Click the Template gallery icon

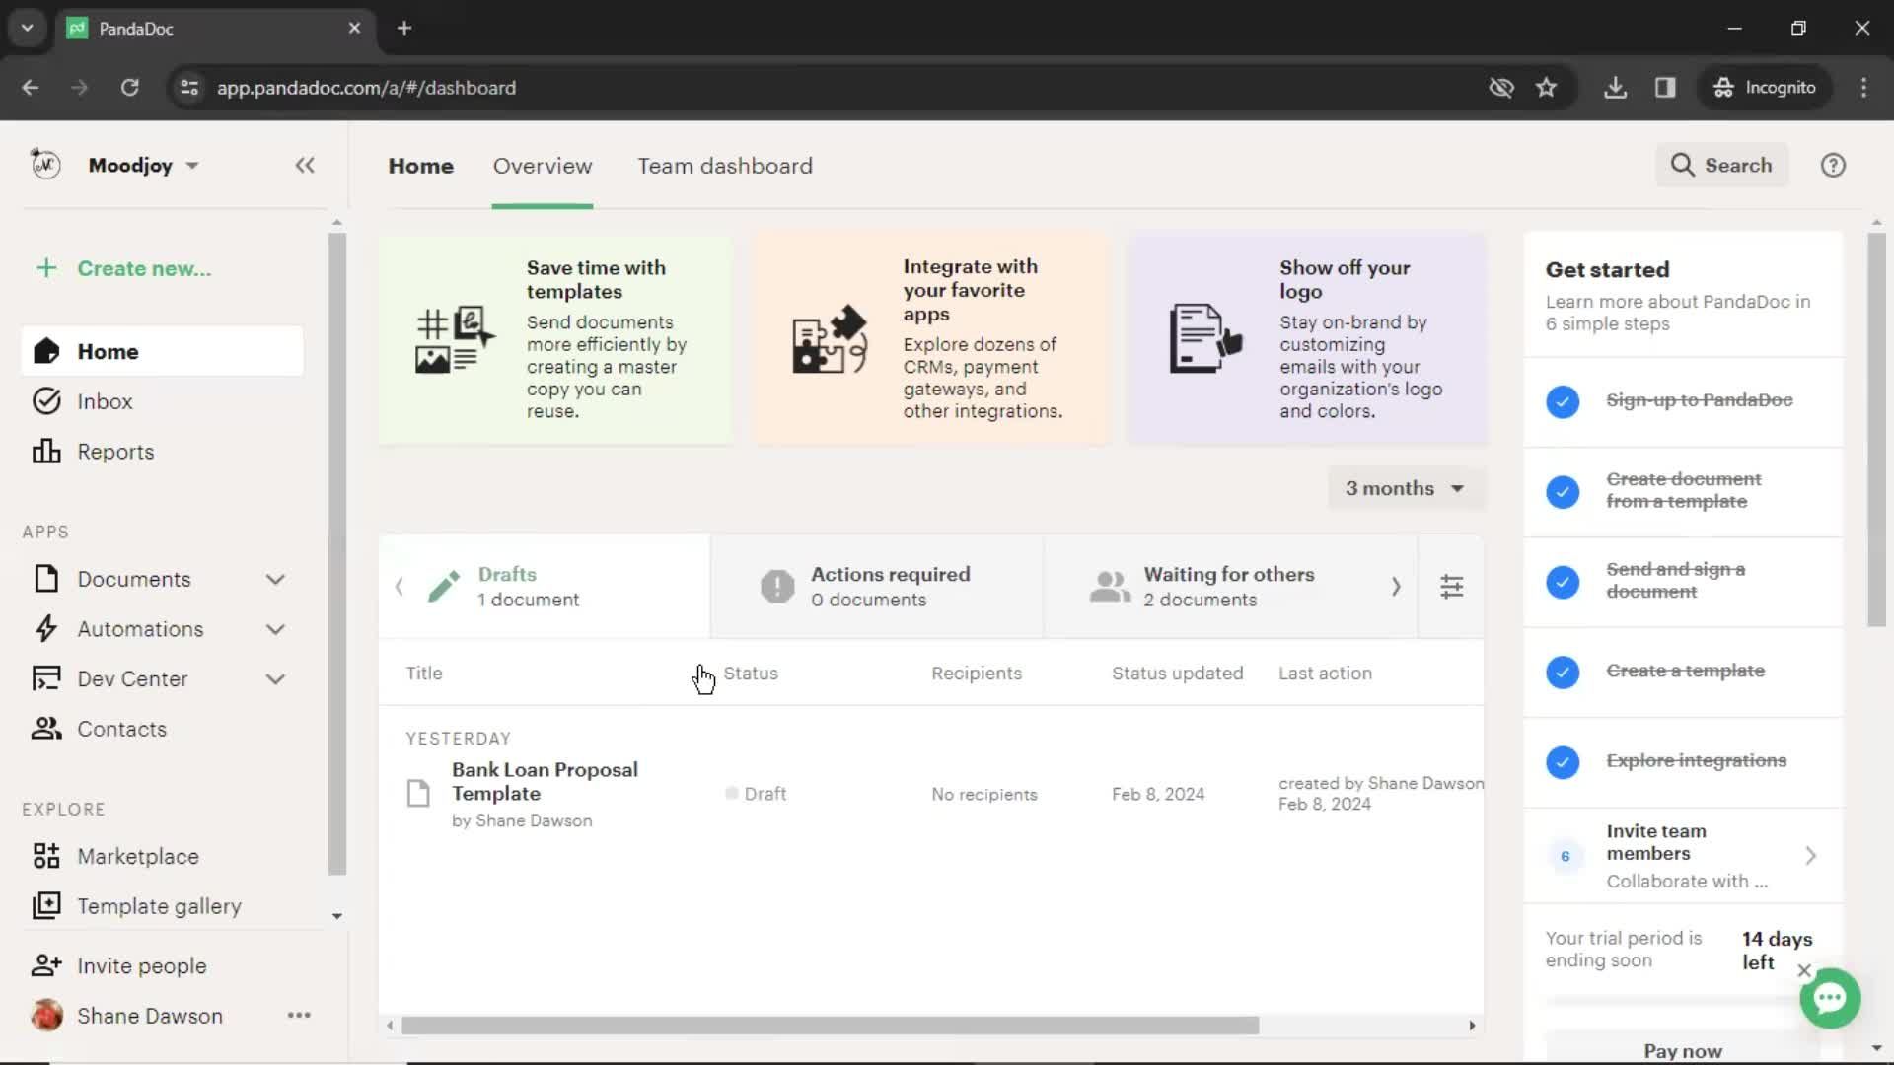click(x=46, y=906)
